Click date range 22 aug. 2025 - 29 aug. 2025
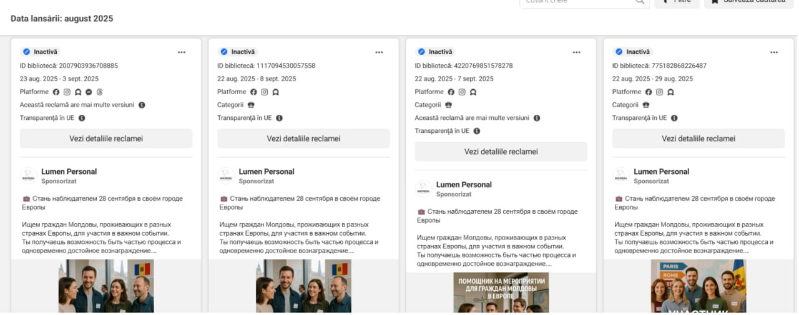The height and width of the screenshot is (315, 799). tap(653, 79)
